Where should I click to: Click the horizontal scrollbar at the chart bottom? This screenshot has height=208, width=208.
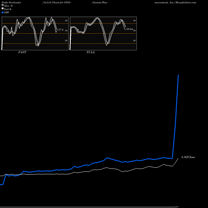[89, 207]
